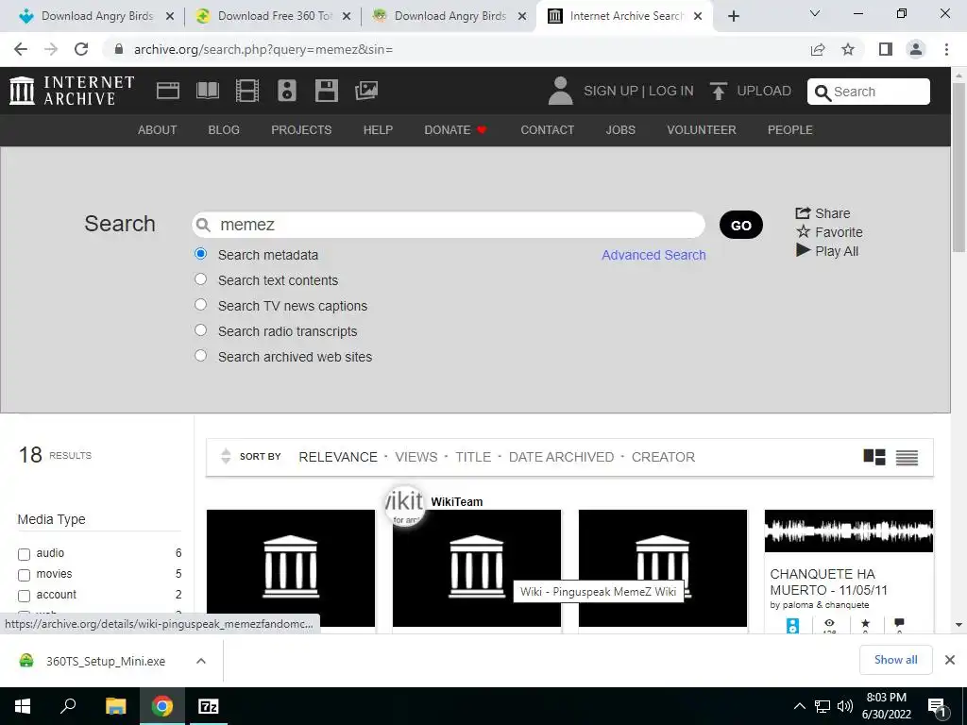967x725 pixels.
Task: Toggle the sort direction arrows
Action: pos(226,456)
